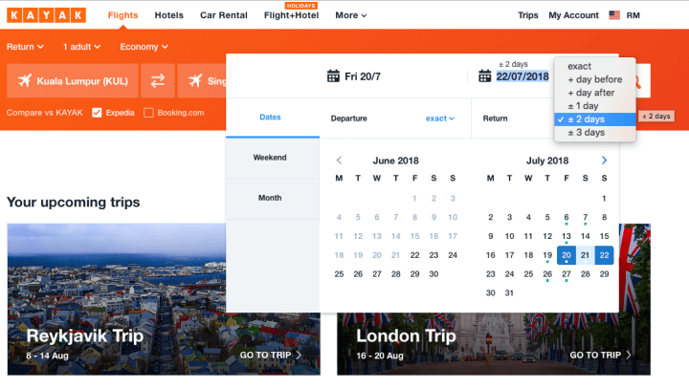
Task: Click GO TO TRIP for Reykjavik
Action: tap(270, 355)
